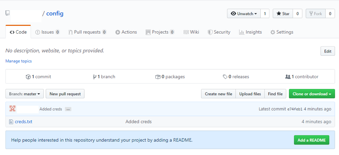The image size is (339, 155).
Task: Click the branch icon beside 1 branch
Action: (x=95, y=77)
